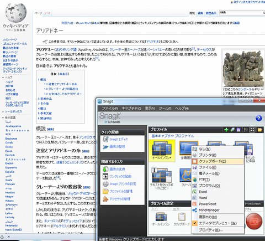Image resolution: width=265 pixels, height=241 pixels.
Task: Click the yellow folder icon in the profile toolbar
Action: [259, 130]
